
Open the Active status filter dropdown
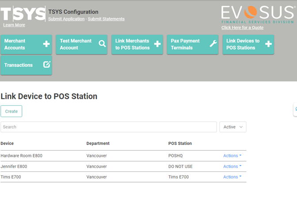233,127
